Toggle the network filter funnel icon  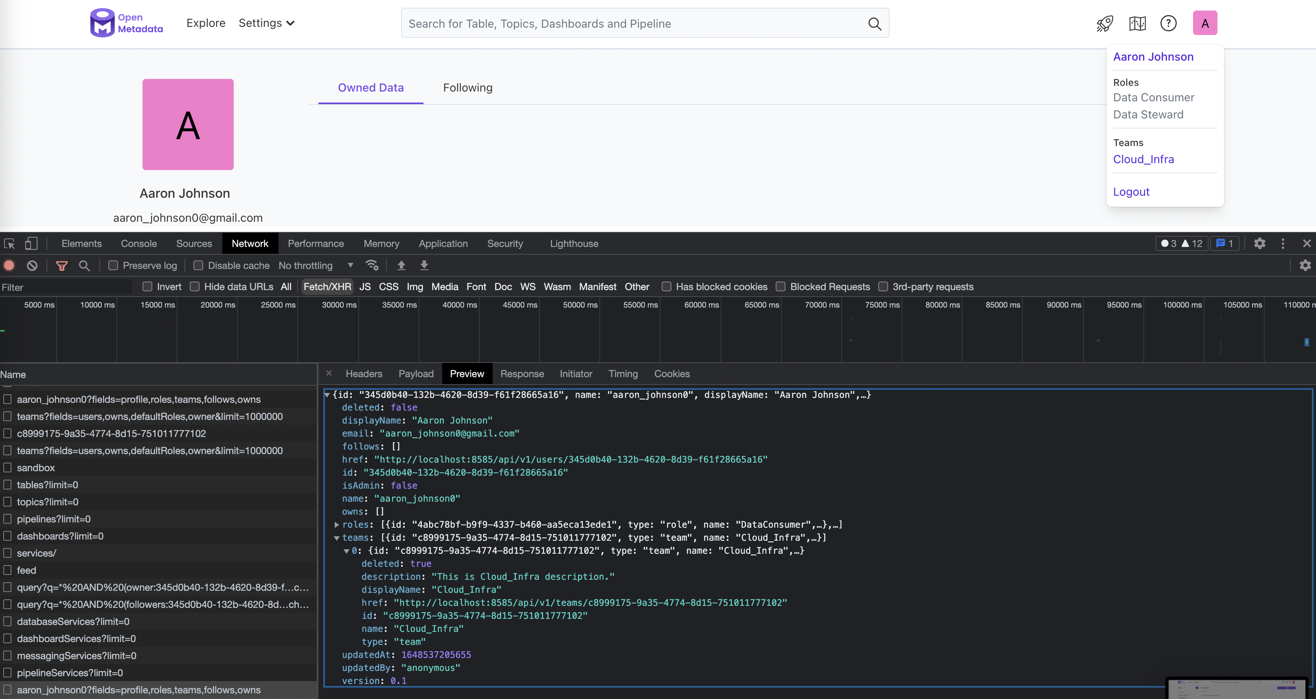click(62, 266)
